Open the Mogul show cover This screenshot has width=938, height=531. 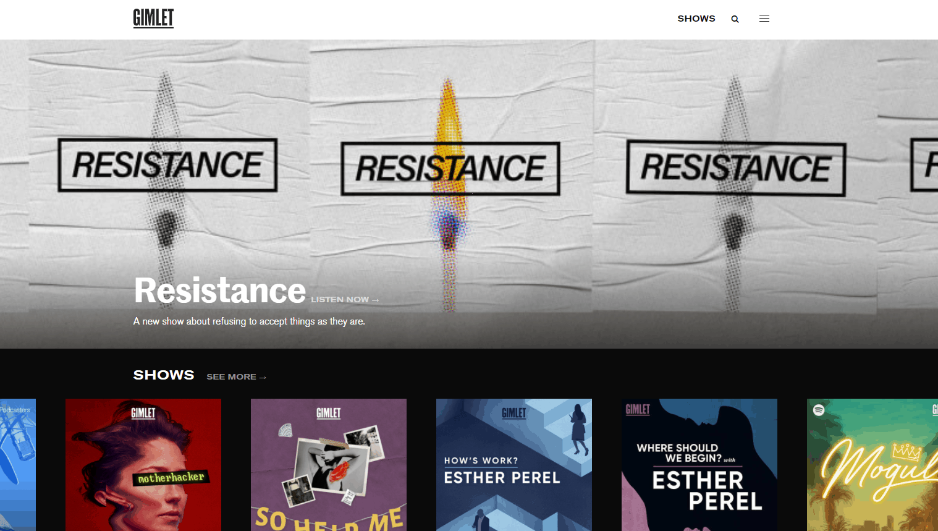[873, 465]
